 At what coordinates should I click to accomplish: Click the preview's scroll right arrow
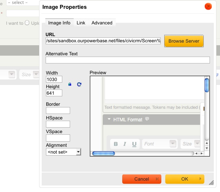coord(201,153)
